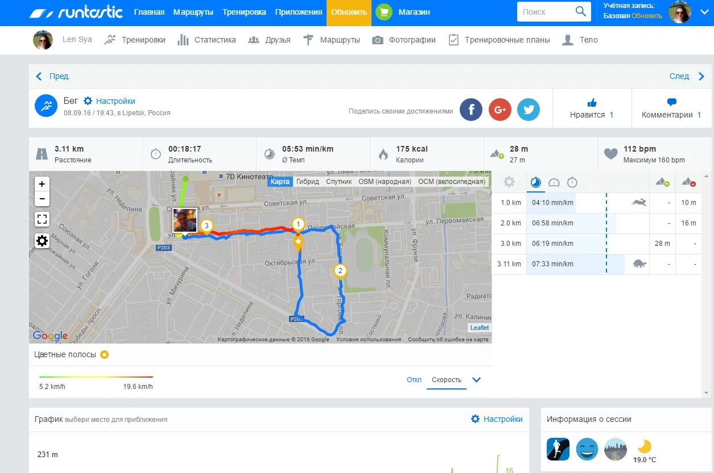Image resolution: width=714 pixels, height=473 pixels.
Task: Open Тренировочные планы in profile navigation
Action: 499,40
